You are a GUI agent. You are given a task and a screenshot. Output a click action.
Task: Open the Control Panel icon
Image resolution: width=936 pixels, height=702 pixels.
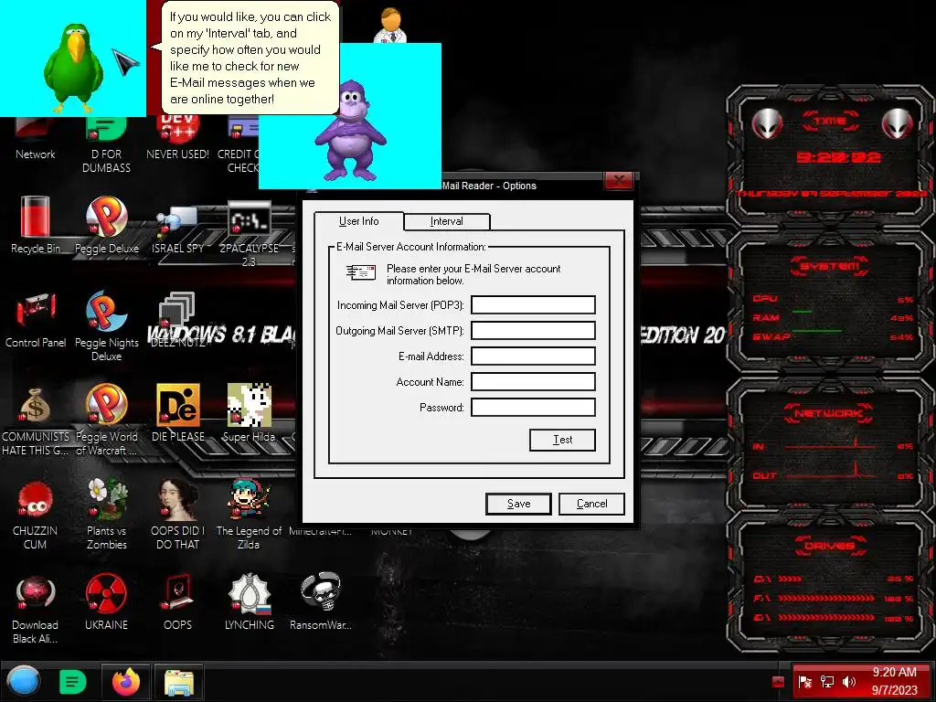36,319
